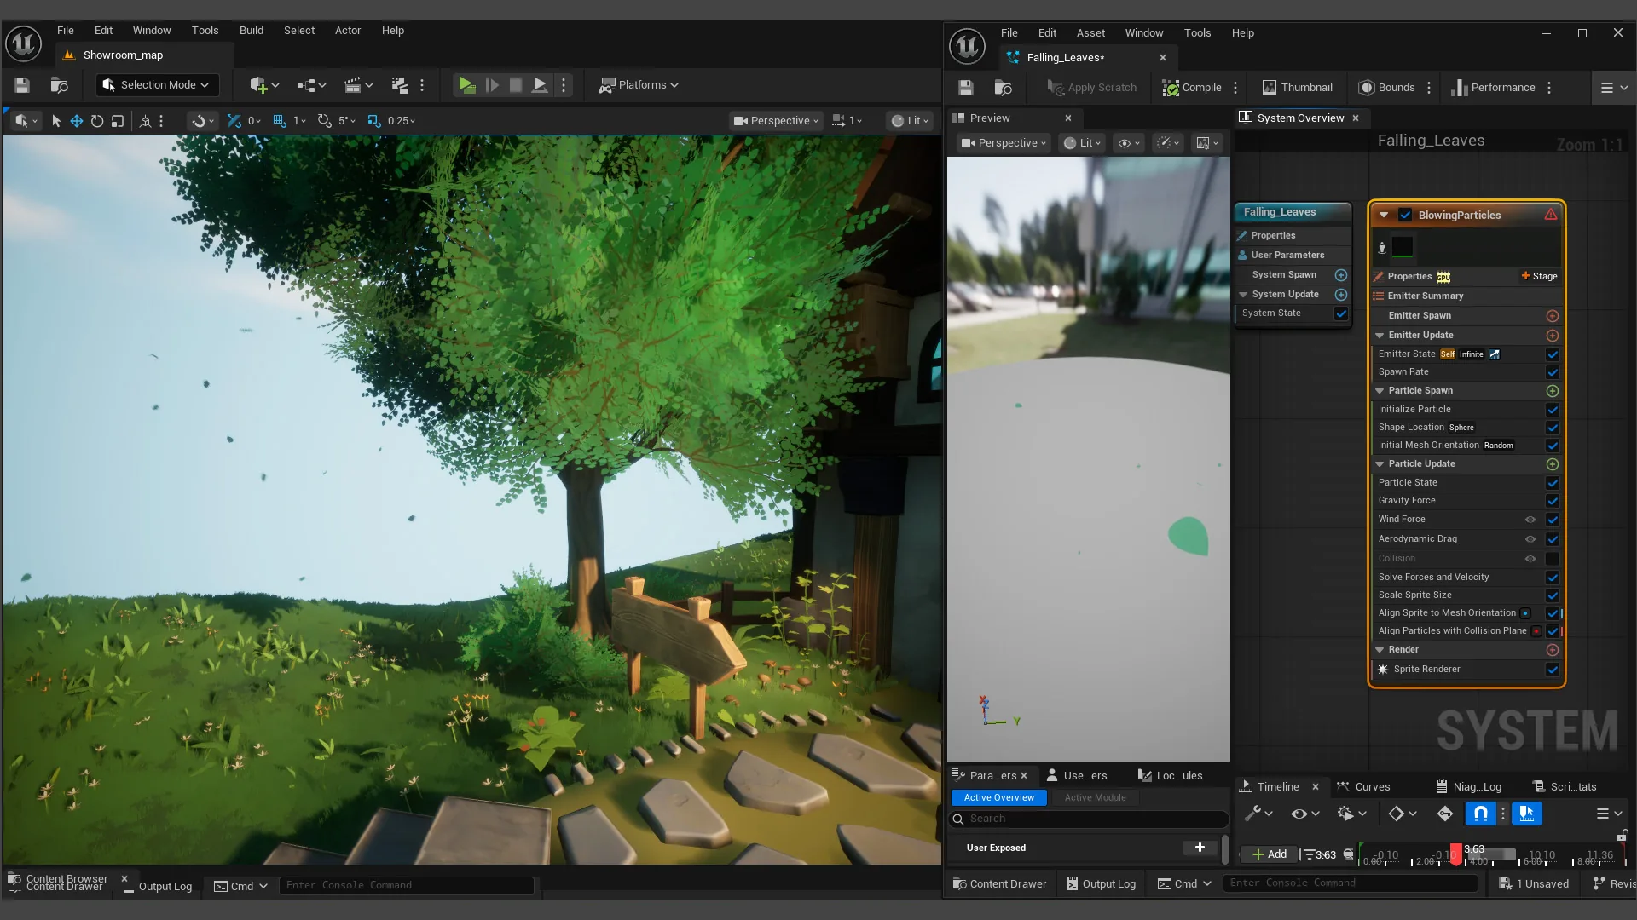Open the Build menu in the main editor

(x=252, y=31)
